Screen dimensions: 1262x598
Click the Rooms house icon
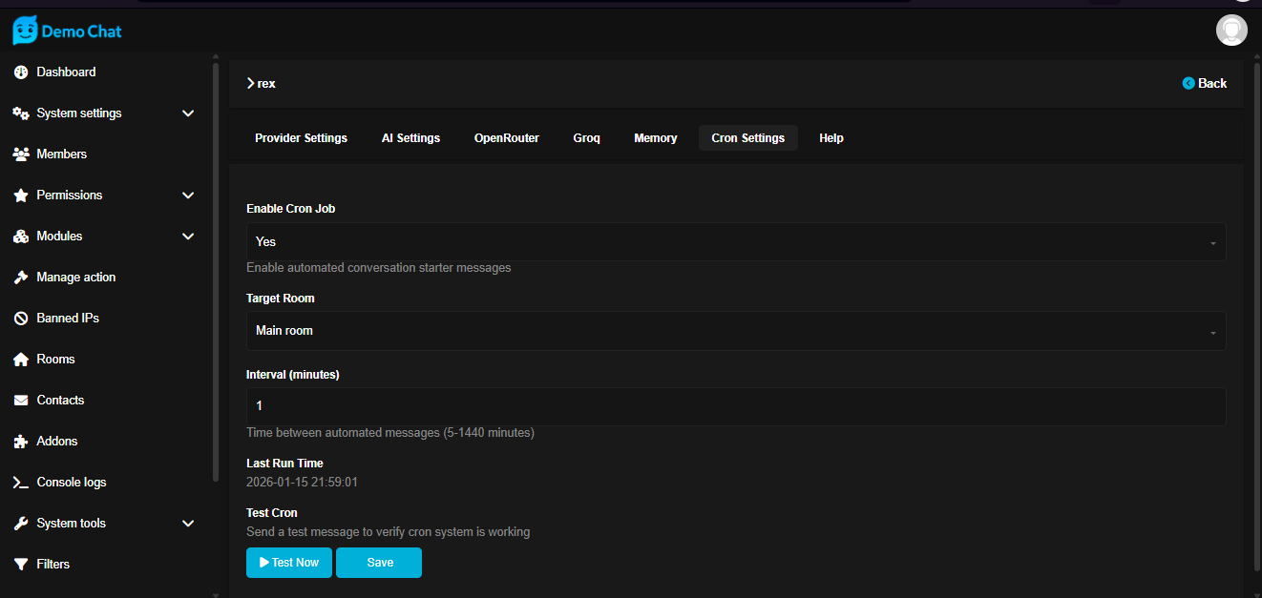pos(21,360)
